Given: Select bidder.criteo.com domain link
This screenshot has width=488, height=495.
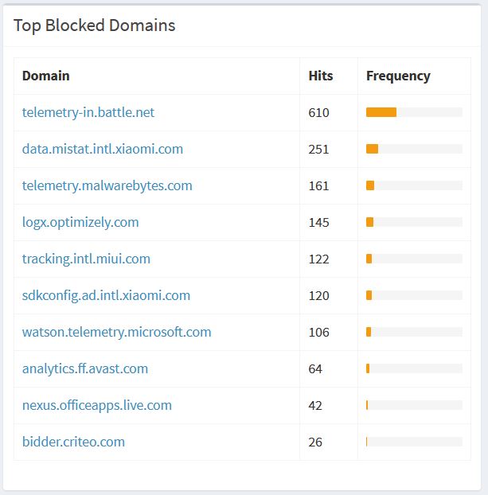Looking at the screenshot, I should point(73,442).
